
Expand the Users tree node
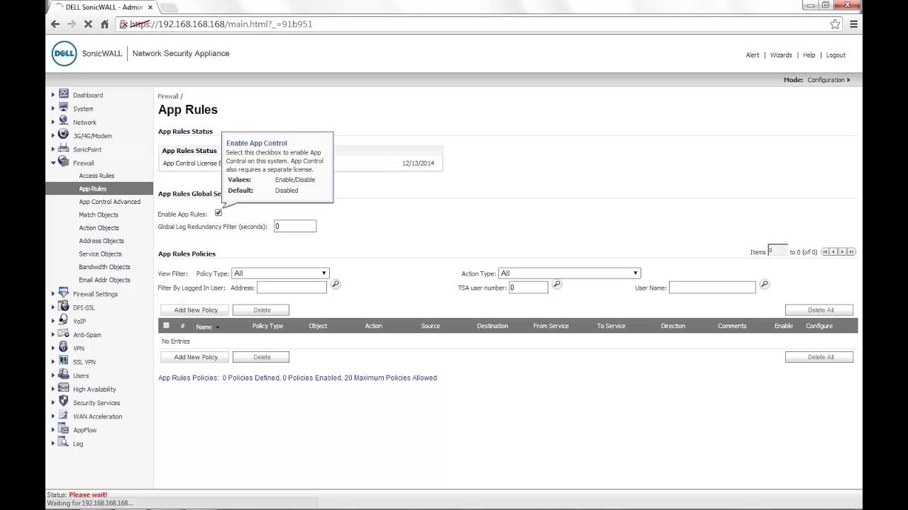pyautogui.click(x=52, y=375)
